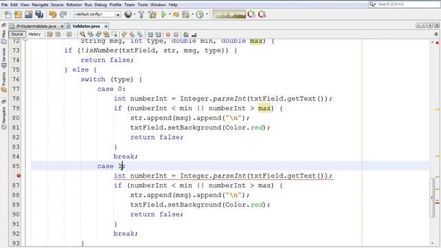Toggle Bookmark on current line
The image size is (441, 248).
pos(140,34)
